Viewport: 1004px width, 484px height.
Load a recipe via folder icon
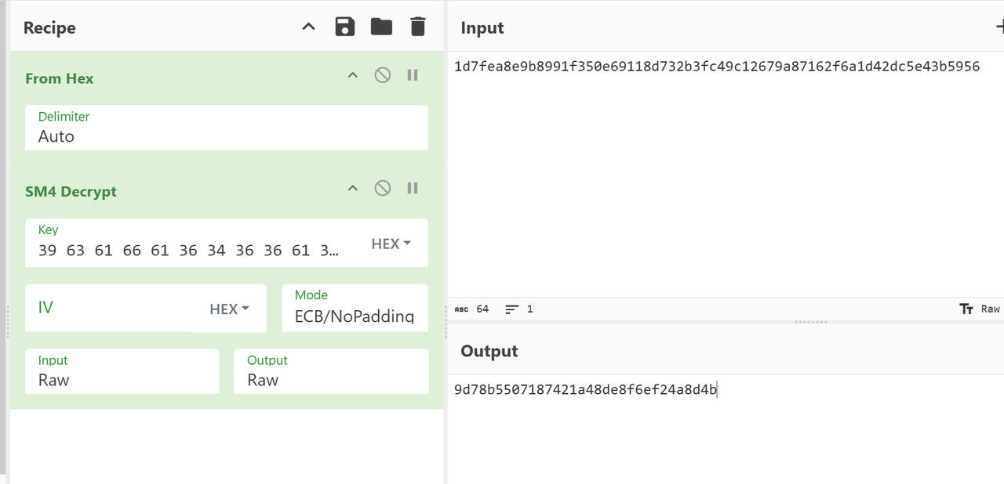381,27
